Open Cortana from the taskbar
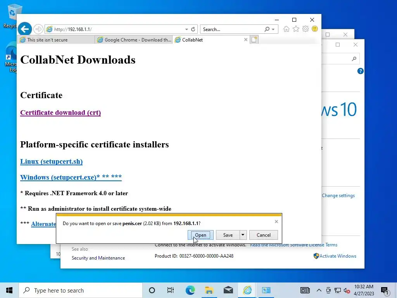 pyautogui.click(x=152, y=290)
